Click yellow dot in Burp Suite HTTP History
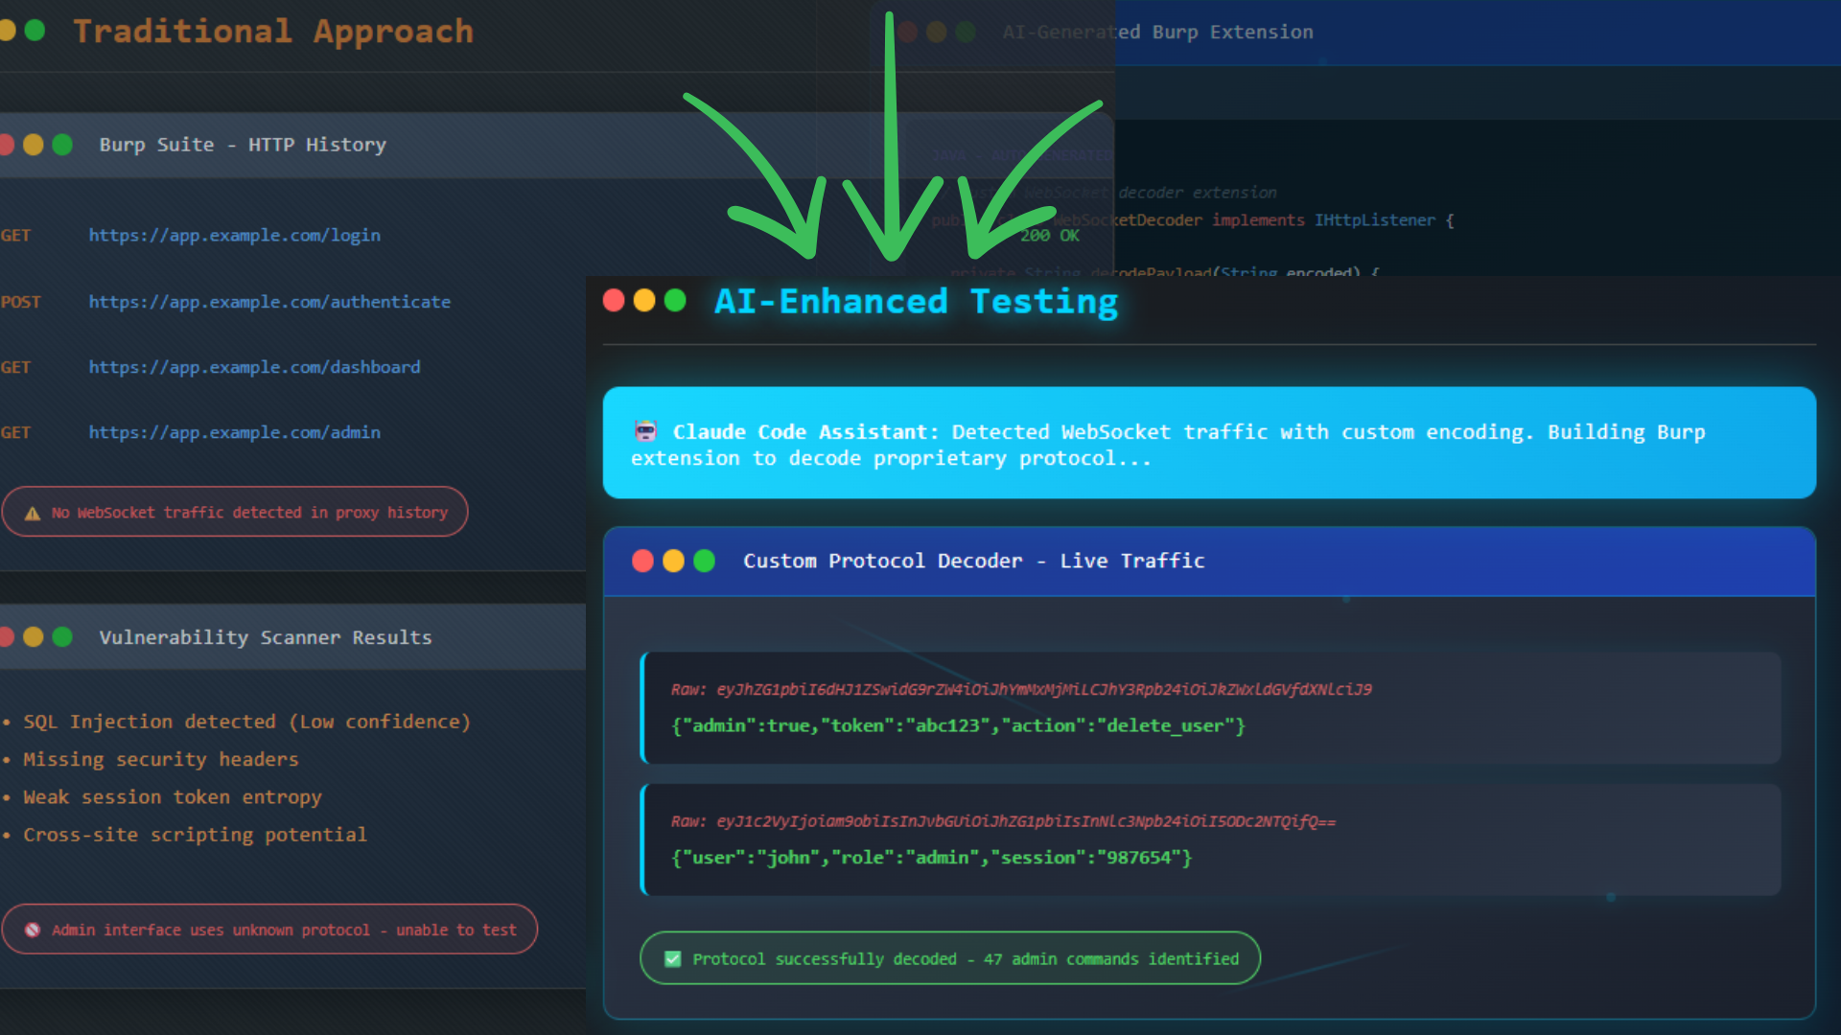Image resolution: width=1841 pixels, height=1035 pixels. (34, 145)
